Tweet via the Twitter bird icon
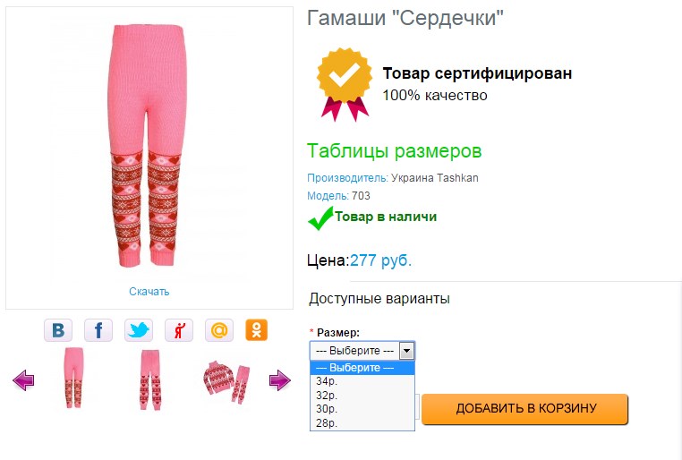The image size is (682, 460). tap(139, 330)
